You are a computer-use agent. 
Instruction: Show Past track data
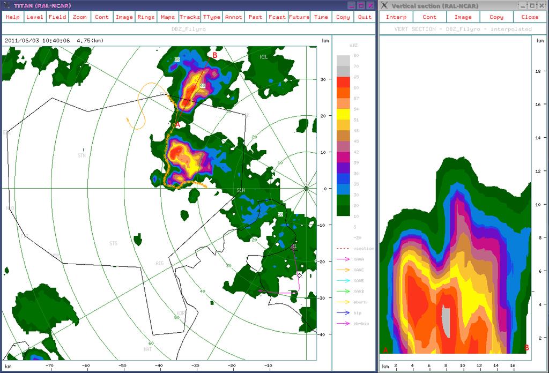coord(255,17)
